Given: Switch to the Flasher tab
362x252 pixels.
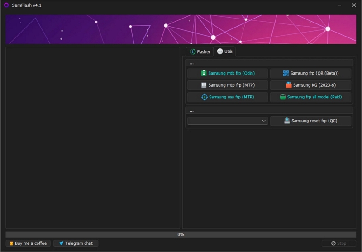Looking at the screenshot, I should coord(200,52).
